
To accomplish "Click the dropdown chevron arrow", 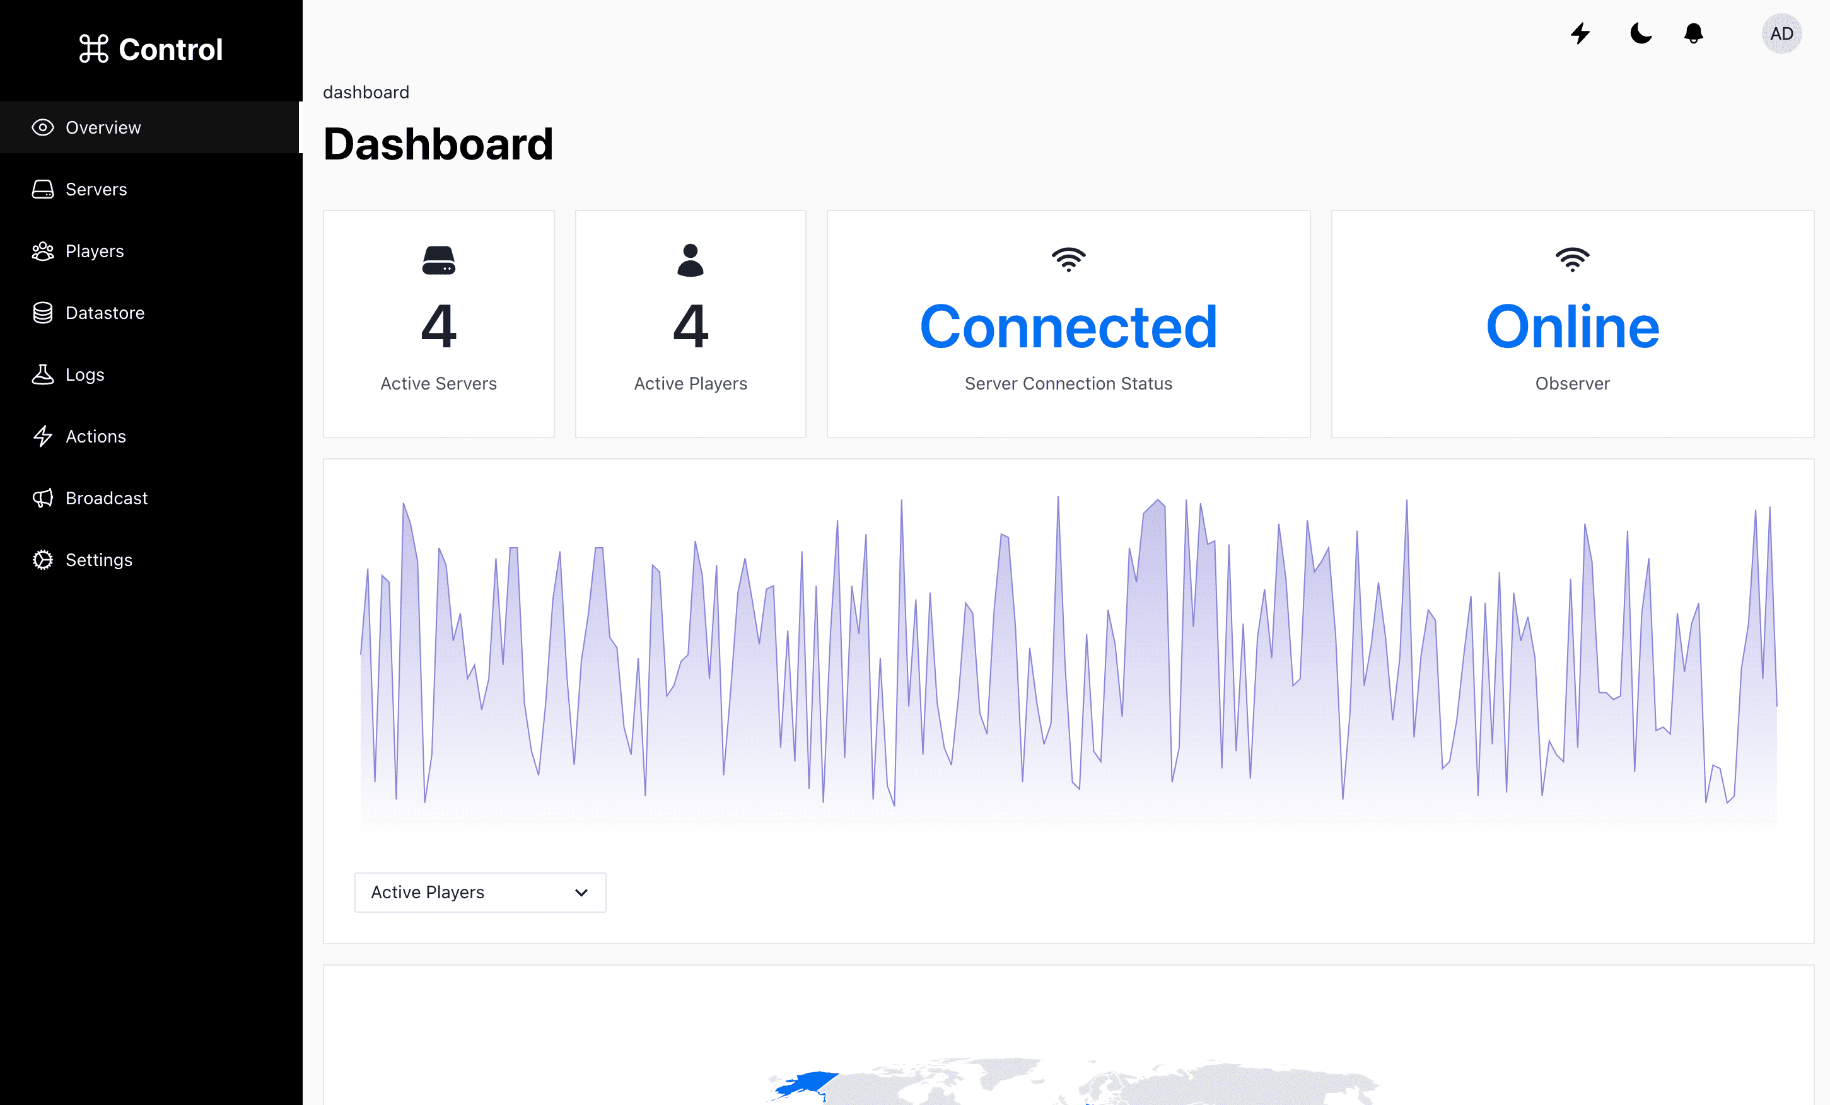I will 581,892.
